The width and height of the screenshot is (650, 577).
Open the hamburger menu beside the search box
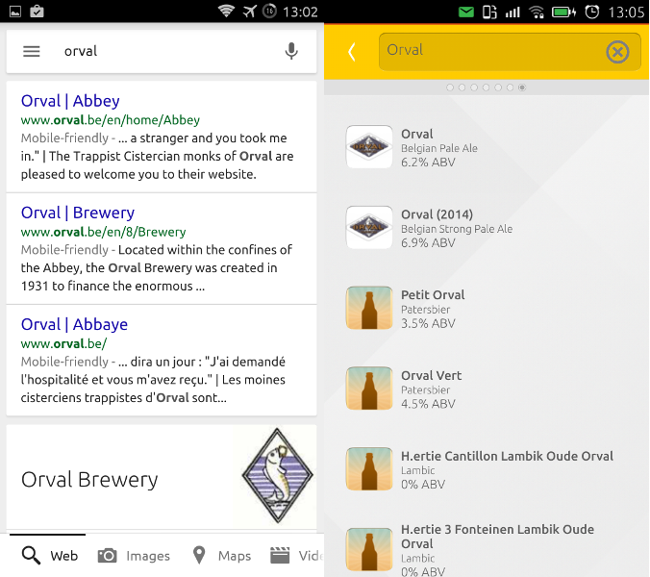tap(32, 51)
